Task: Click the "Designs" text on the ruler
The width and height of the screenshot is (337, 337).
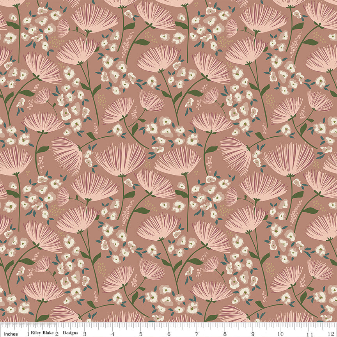Action: pyautogui.click(x=70, y=334)
